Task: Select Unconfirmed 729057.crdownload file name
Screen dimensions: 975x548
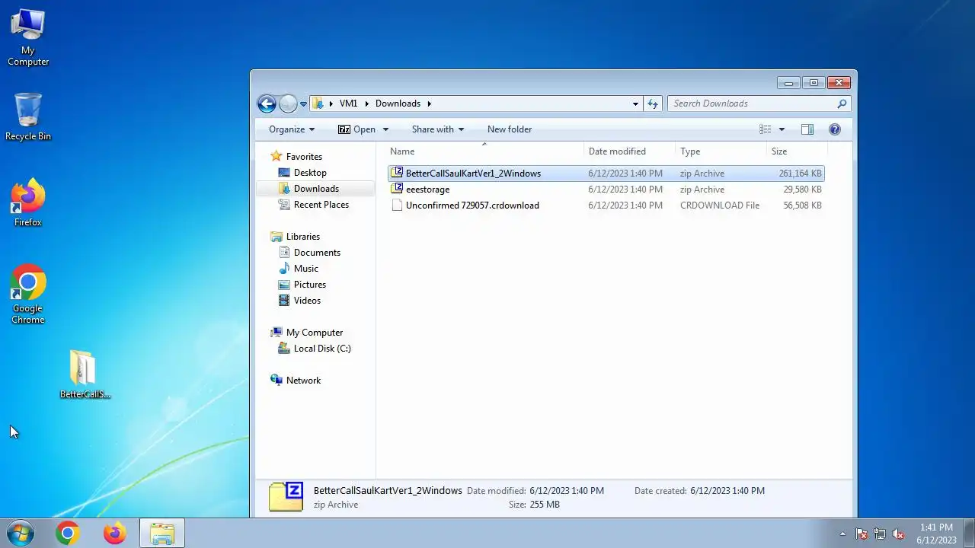Action: (472, 205)
